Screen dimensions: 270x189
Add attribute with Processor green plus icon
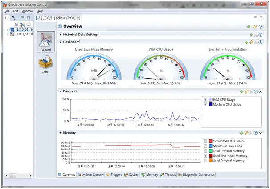pyautogui.click(x=242, y=91)
